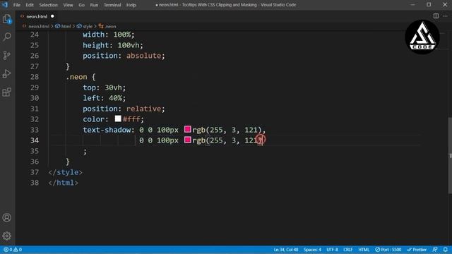Click the 'height' property on line 25
452x254 pixels.
[x=96, y=45]
